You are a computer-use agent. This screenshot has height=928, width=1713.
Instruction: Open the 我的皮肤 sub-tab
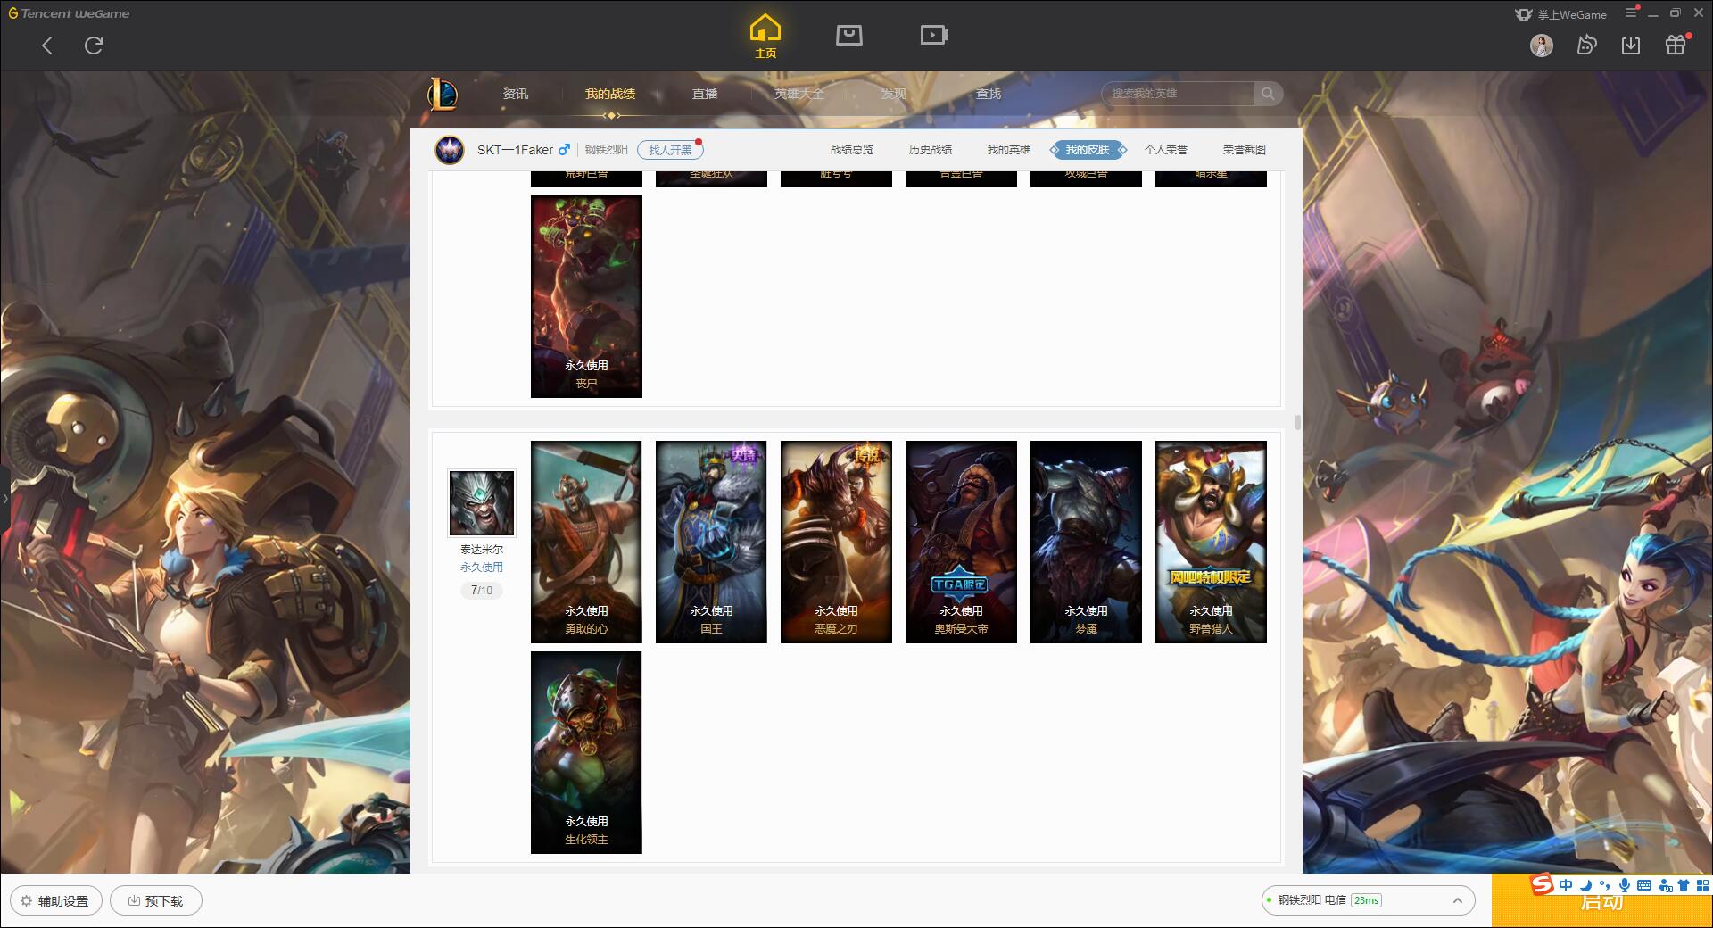(1088, 150)
